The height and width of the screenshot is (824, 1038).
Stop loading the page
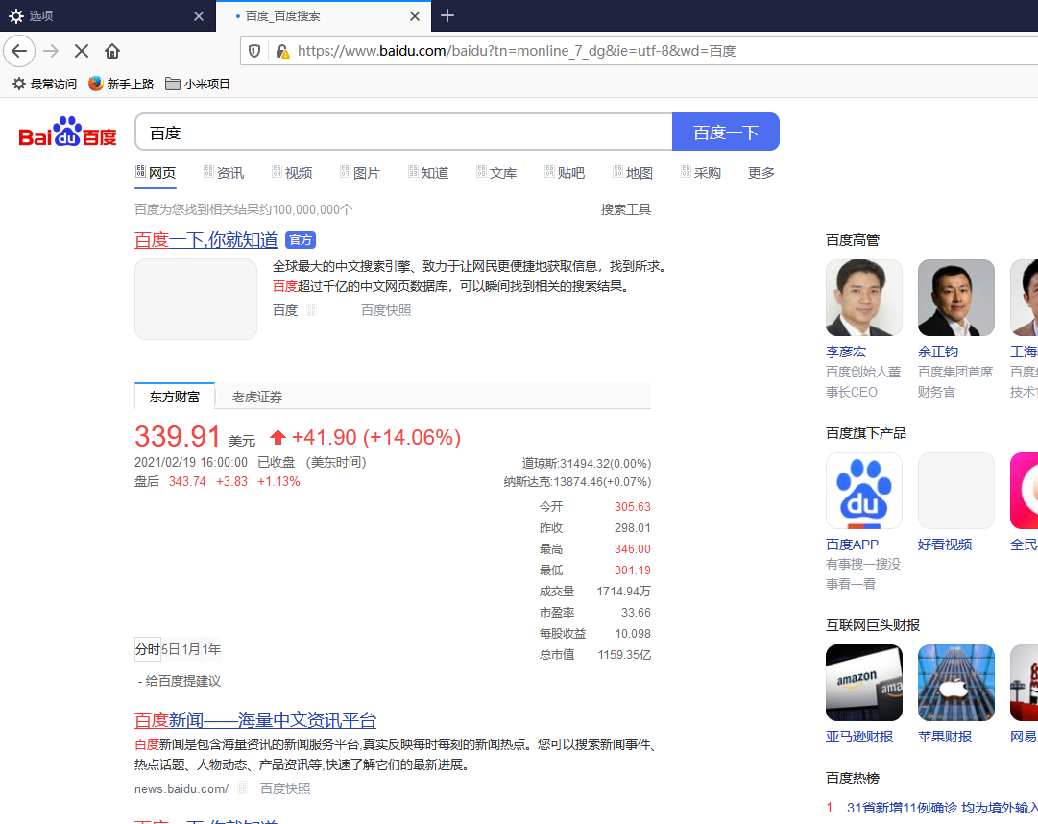[82, 51]
